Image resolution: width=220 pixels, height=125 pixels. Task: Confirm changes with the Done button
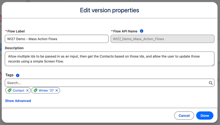click(205, 116)
